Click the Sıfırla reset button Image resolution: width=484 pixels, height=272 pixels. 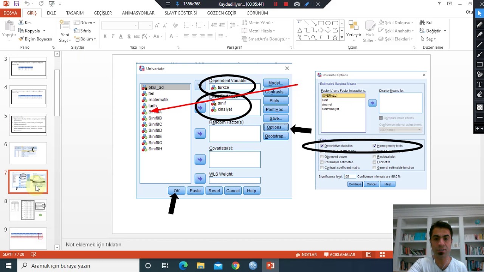pos(82,31)
